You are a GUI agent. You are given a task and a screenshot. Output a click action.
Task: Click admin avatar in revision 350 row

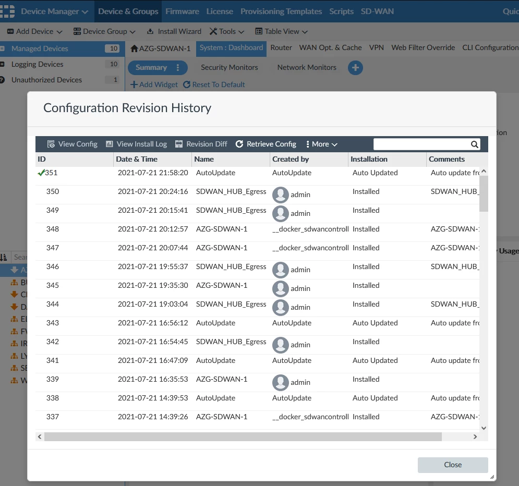pos(280,195)
